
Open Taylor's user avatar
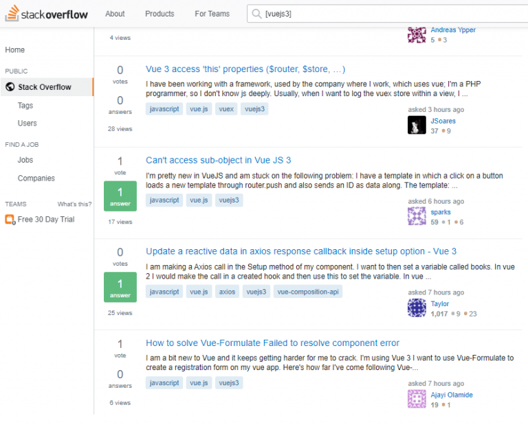417,308
